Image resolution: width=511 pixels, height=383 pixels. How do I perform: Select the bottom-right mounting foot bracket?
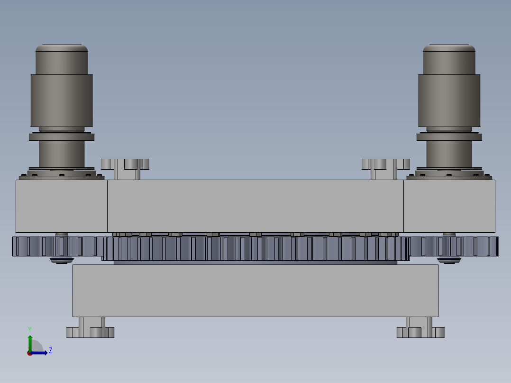(x=420, y=327)
